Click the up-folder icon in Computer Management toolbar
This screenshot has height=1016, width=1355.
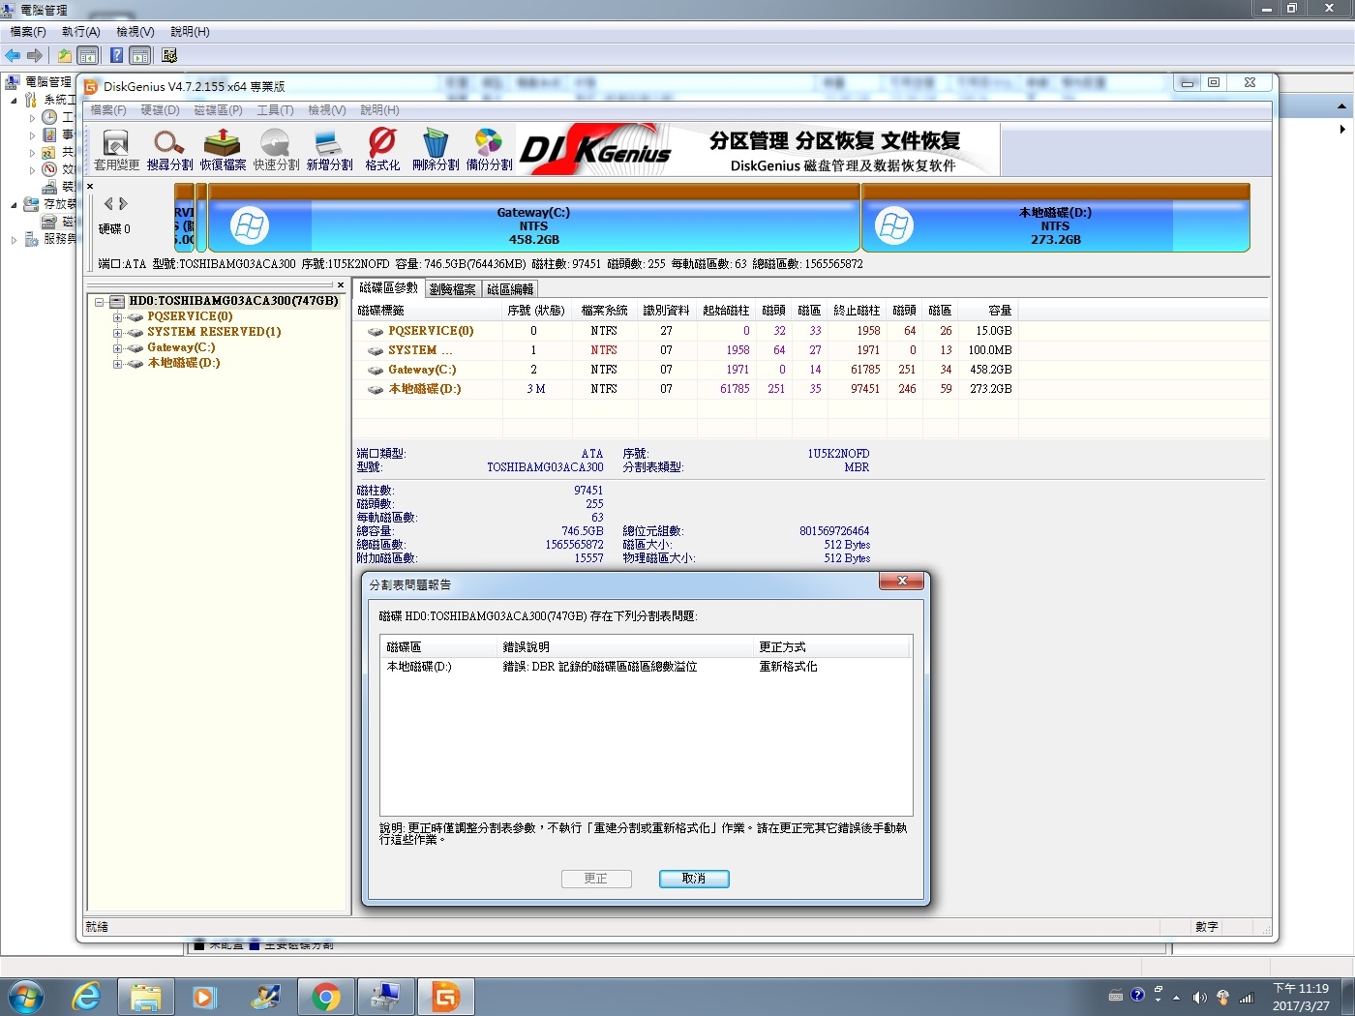tap(64, 55)
